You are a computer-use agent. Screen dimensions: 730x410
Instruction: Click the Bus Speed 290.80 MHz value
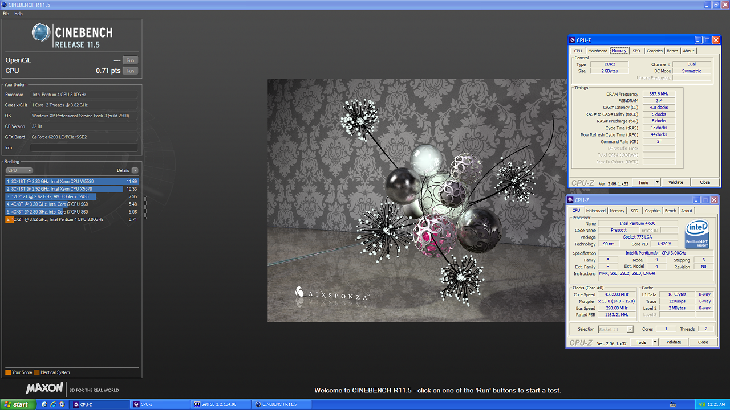click(x=617, y=308)
